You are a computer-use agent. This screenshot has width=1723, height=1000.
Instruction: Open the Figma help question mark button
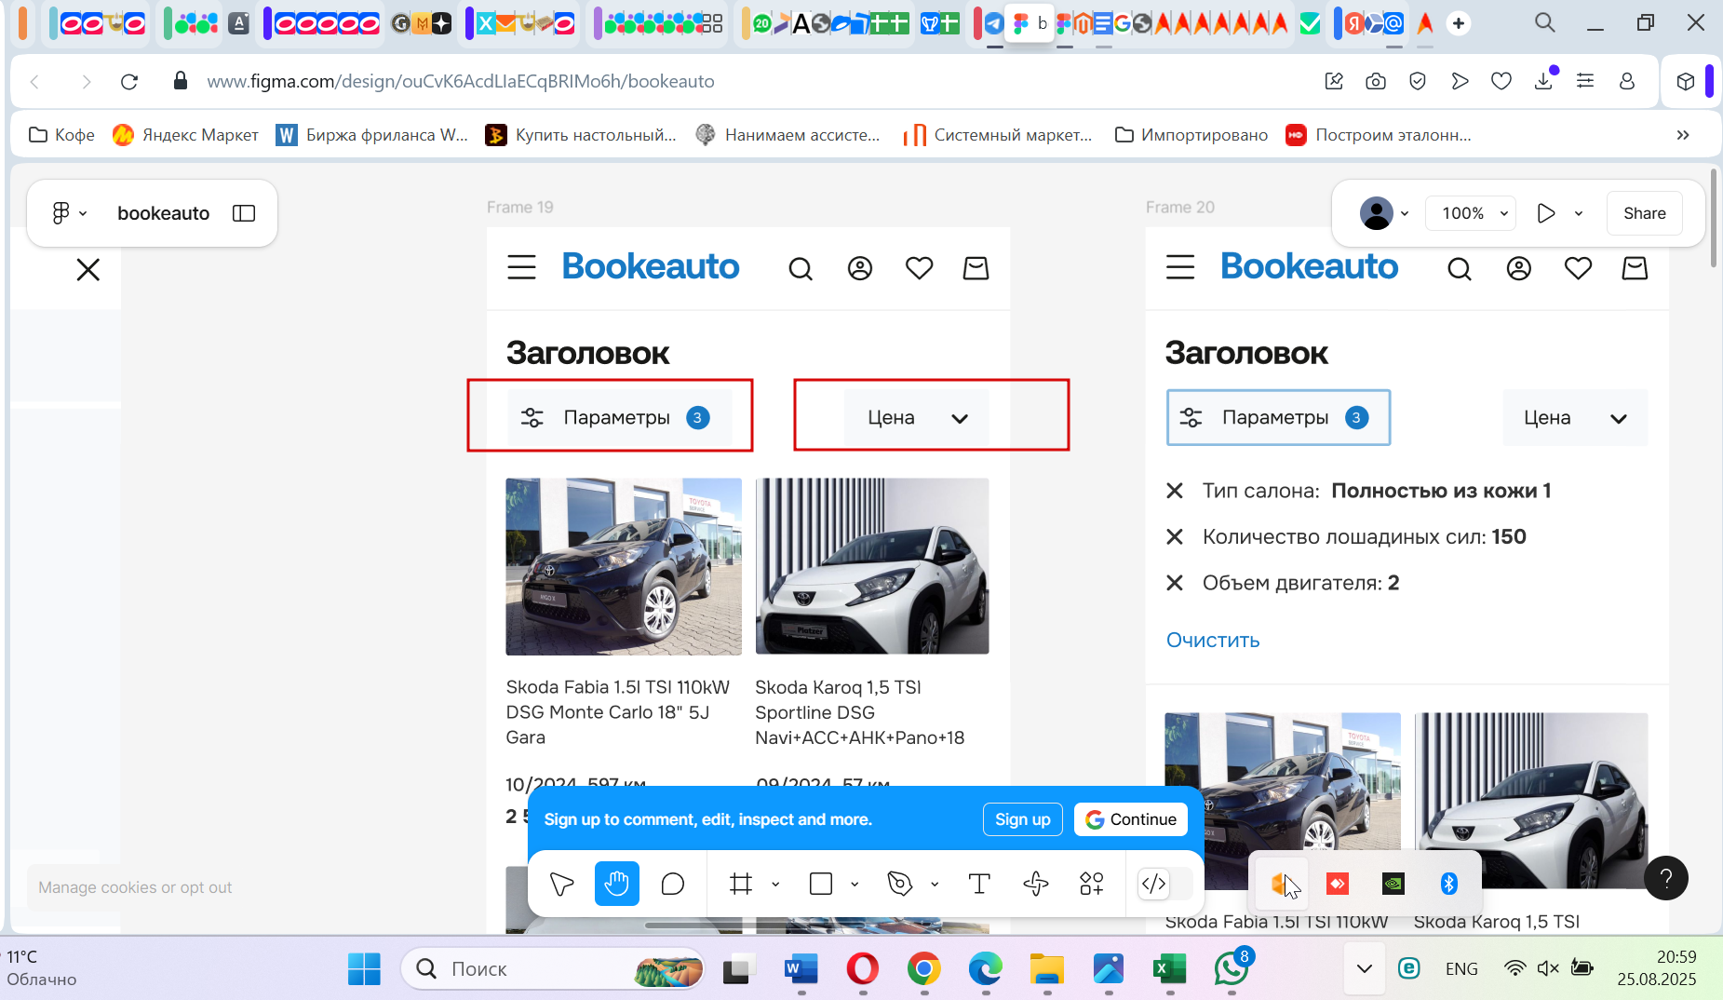pos(1666,878)
